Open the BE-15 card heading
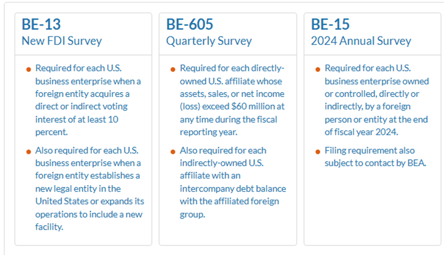Screen dimensions: 444x255 [330, 24]
